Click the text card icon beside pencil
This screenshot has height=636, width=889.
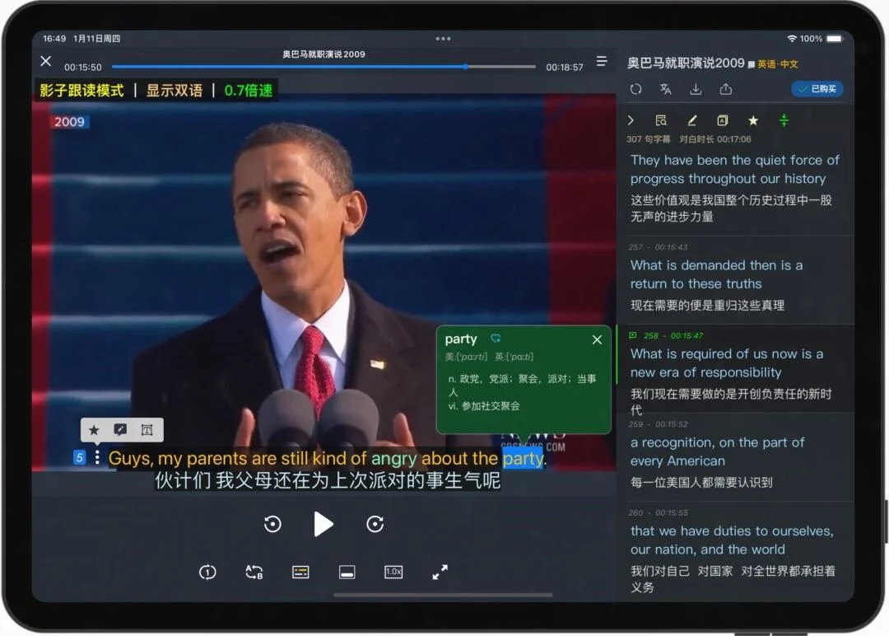click(x=723, y=120)
